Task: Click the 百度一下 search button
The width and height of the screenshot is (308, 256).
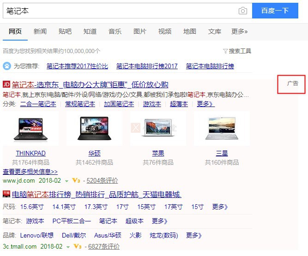Action: pos(275,11)
